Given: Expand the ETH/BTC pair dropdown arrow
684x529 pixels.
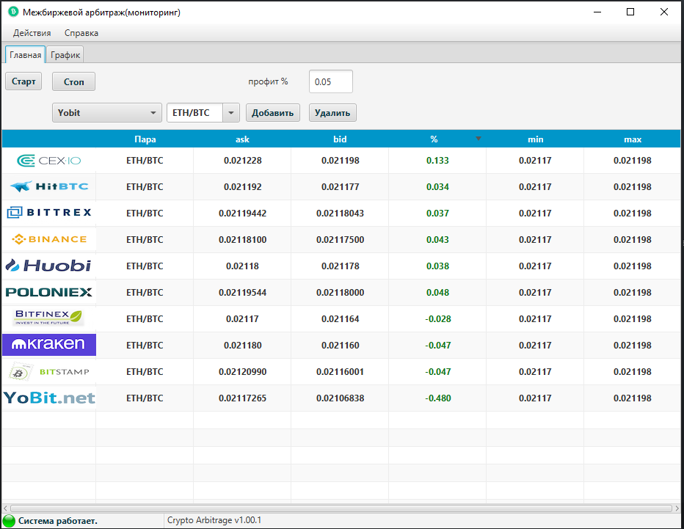Looking at the screenshot, I should pyautogui.click(x=231, y=113).
